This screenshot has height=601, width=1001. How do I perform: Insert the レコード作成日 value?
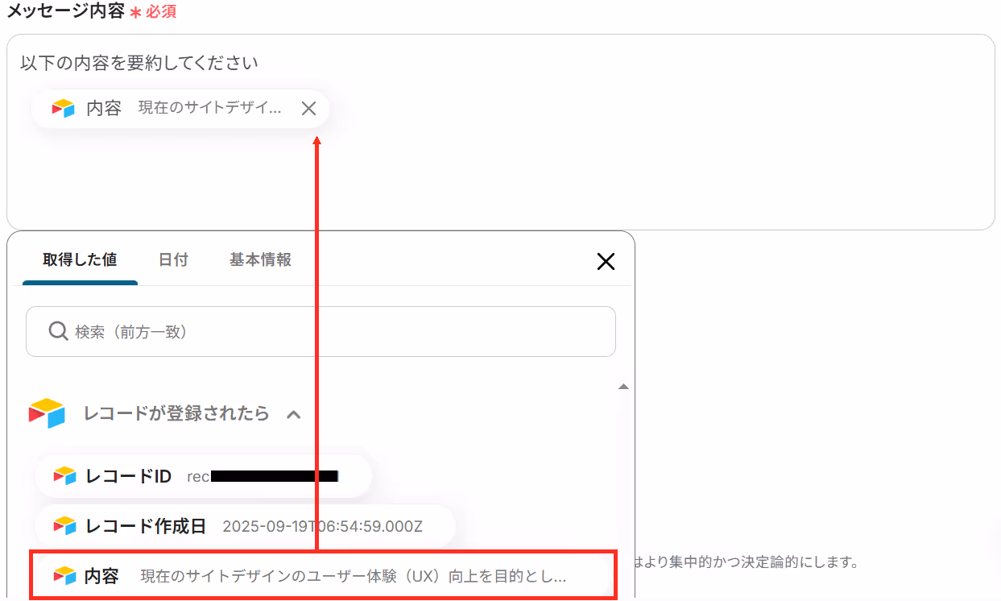[x=246, y=526]
